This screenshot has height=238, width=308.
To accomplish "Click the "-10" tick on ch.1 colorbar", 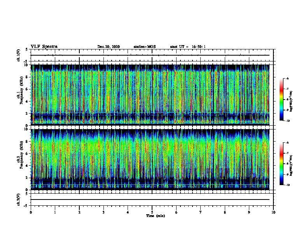I will [288, 121].
